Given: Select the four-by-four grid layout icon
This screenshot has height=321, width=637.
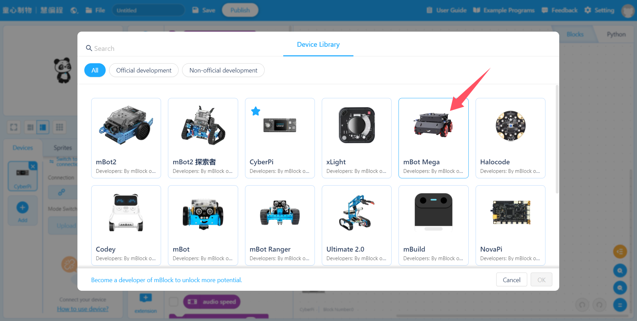Looking at the screenshot, I should pyautogui.click(x=60, y=128).
